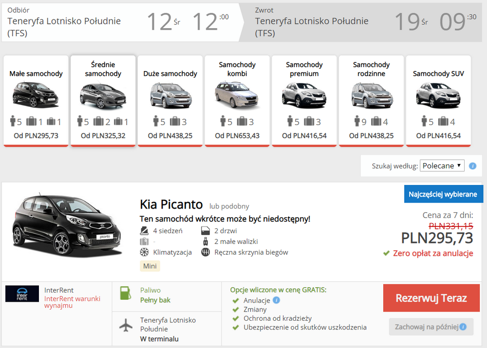Click the return time 09:30
487x348 pixels.
click(x=458, y=22)
